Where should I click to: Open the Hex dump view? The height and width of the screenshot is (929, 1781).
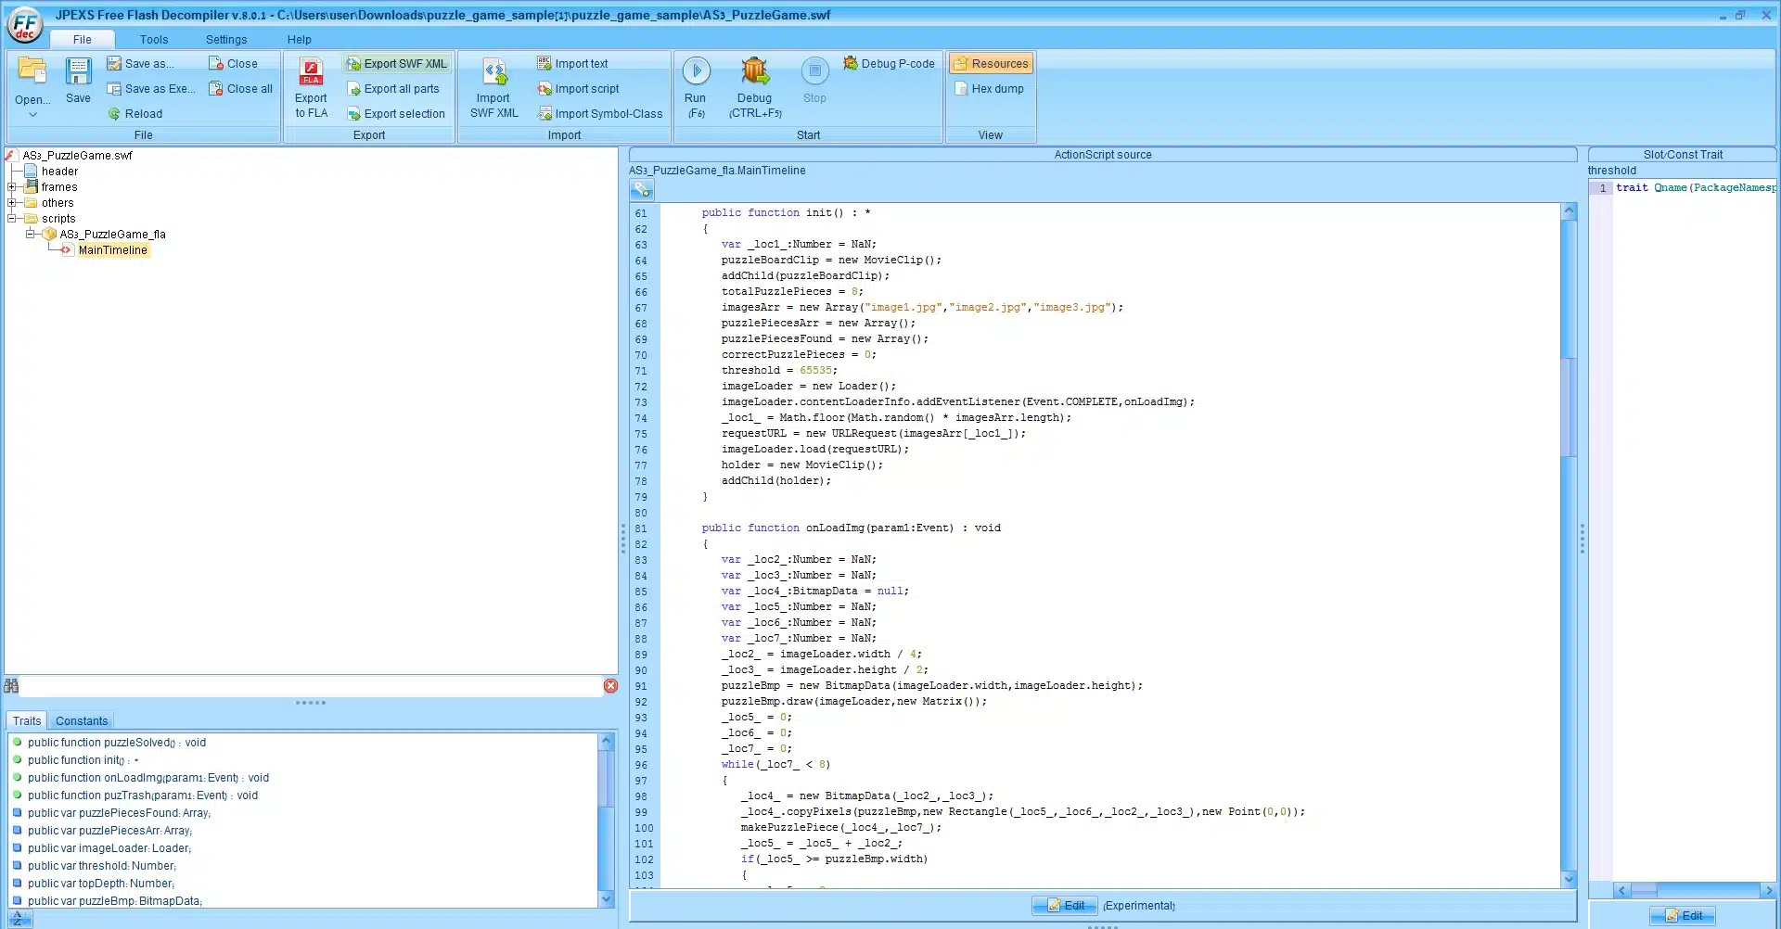coord(990,89)
